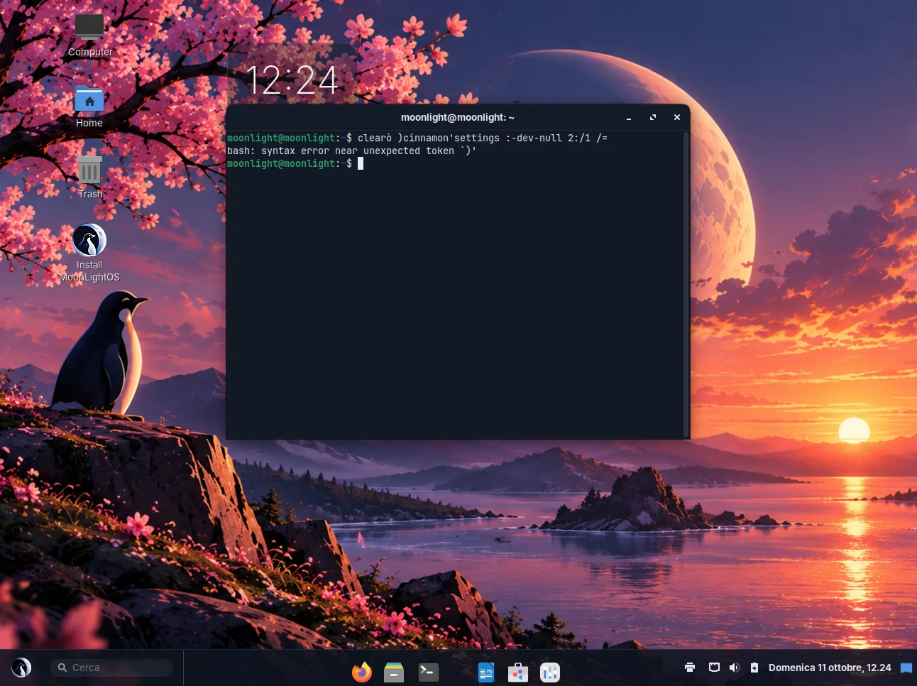Launch the document writer app in the taskbar
This screenshot has width=917, height=686.
tap(486, 672)
